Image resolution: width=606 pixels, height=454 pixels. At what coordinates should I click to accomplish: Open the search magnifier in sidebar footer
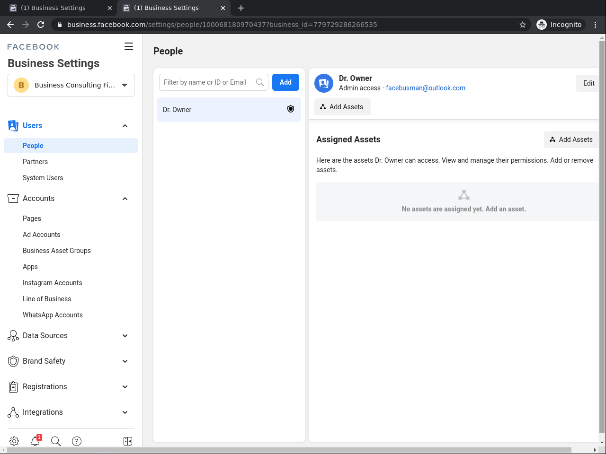coord(56,441)
